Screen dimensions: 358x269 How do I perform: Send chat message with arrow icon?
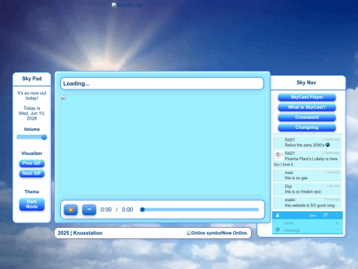338,229
